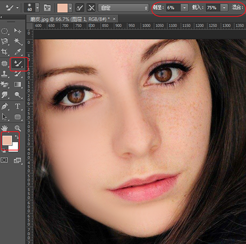Viewport: 246px width, 244px height.
Task: Change the screen mode
Action: pyautogui.click(x=17, y=160)
